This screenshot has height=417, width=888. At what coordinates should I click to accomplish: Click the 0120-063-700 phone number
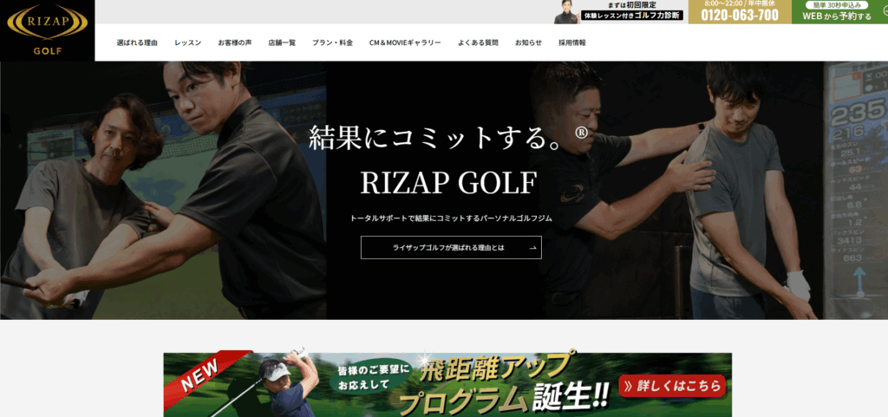pyautogui.click(x=739, y=15)
